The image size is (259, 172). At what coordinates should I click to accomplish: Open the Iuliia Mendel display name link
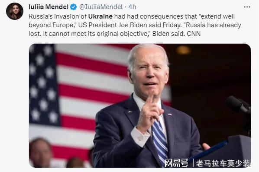point(49,7)
